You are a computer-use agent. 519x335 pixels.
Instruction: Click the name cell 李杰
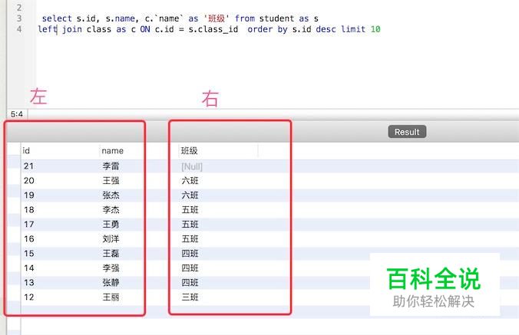111,210
